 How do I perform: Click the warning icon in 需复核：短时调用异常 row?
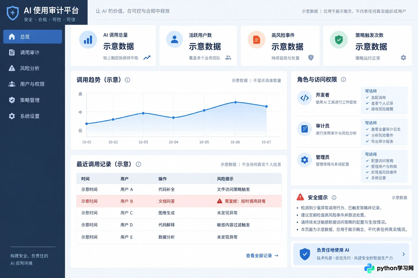[x=220, y=201]
